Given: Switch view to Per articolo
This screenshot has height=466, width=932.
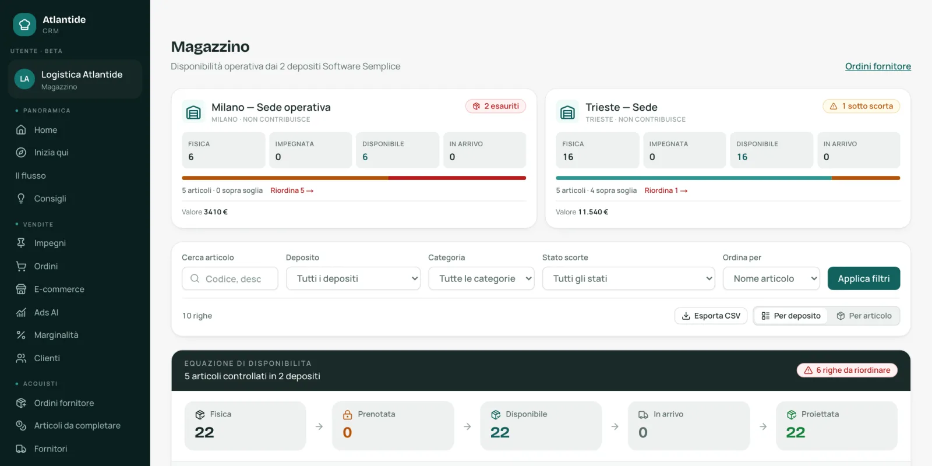Looking at the screenshot, I should (864, 316).
